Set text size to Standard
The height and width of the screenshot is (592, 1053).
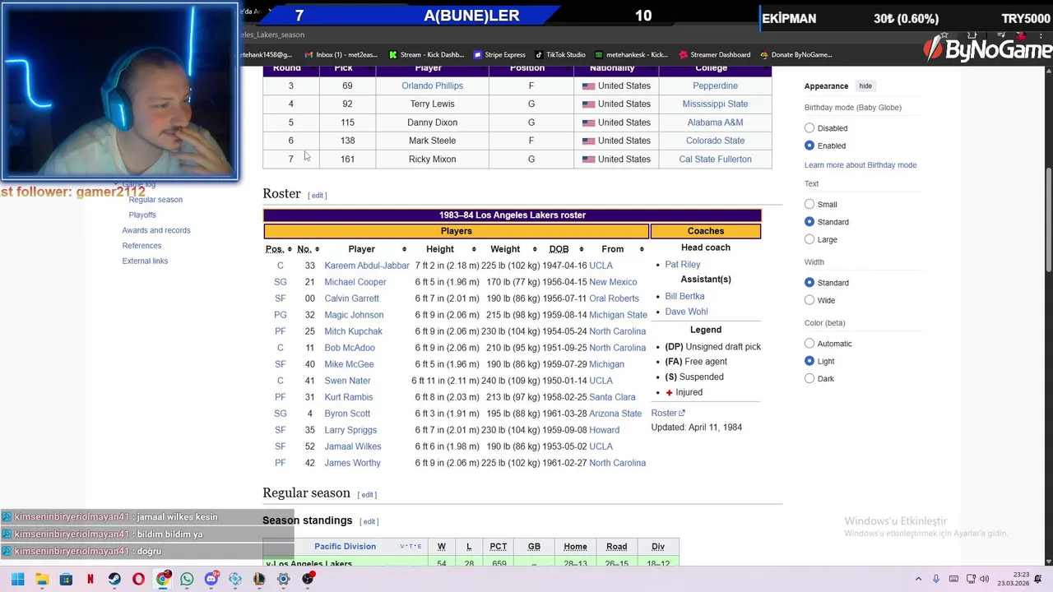tap(809, 222)
